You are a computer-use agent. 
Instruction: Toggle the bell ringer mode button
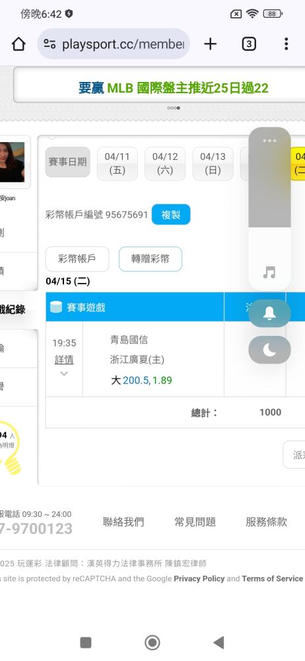click(269, 313)
